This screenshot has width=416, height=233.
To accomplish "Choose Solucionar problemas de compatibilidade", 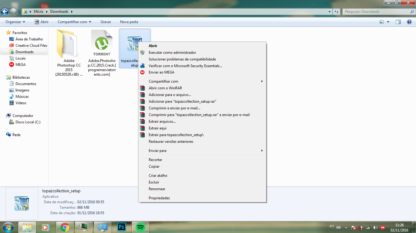I will pos(202,59).
